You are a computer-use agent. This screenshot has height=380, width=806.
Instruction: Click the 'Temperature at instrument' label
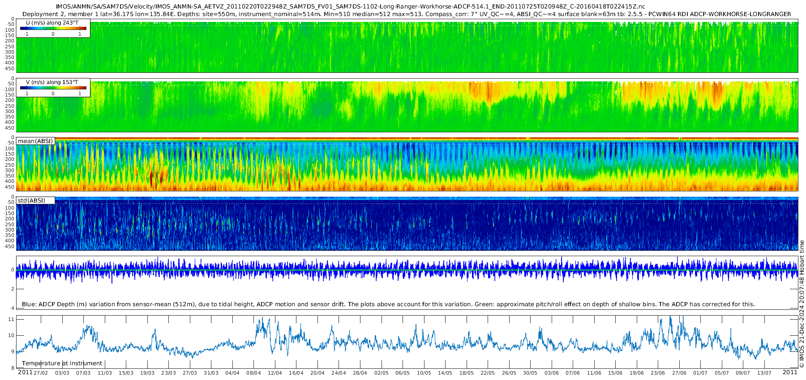click(x=62, y=363)
